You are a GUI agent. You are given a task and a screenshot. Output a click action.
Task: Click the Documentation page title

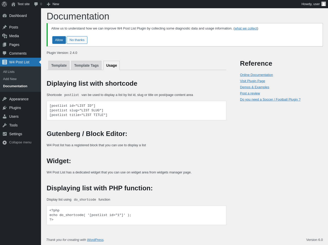coord(78,16)
